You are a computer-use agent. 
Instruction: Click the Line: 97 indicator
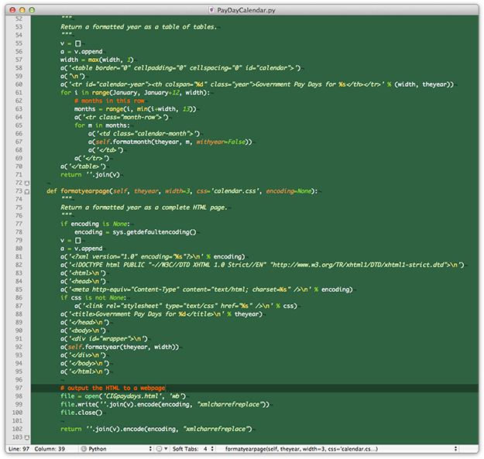tap(19, 449)
